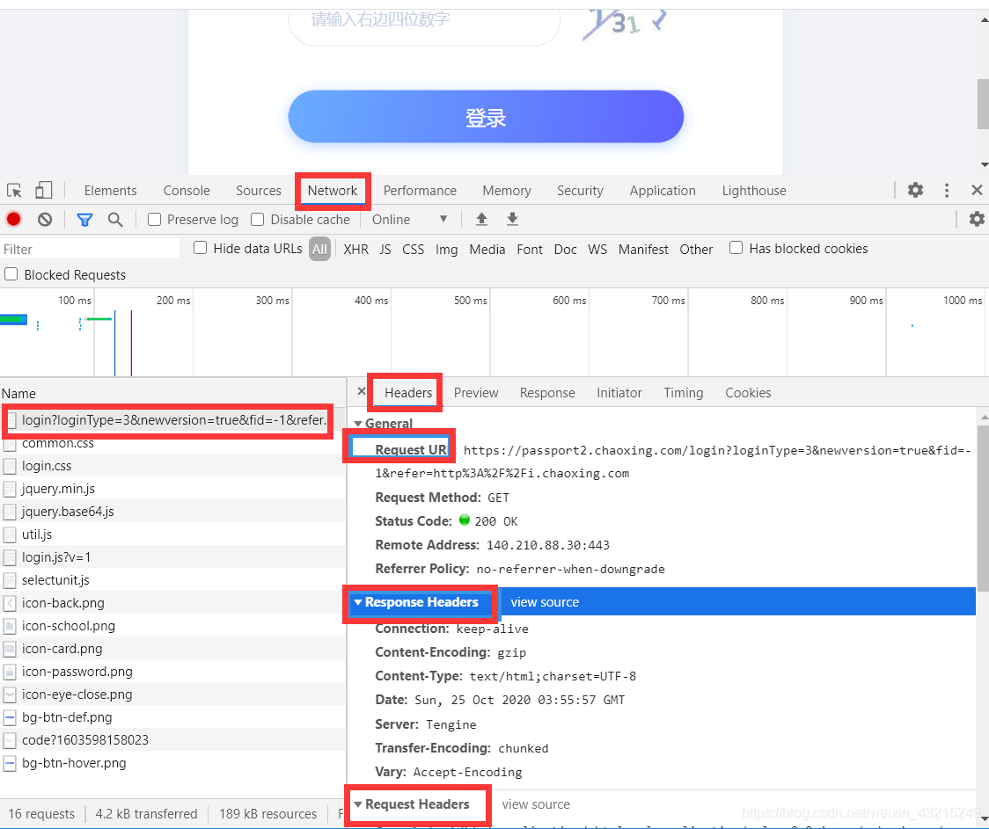Select the jquery.min.js request row

(x=58, y=489)
